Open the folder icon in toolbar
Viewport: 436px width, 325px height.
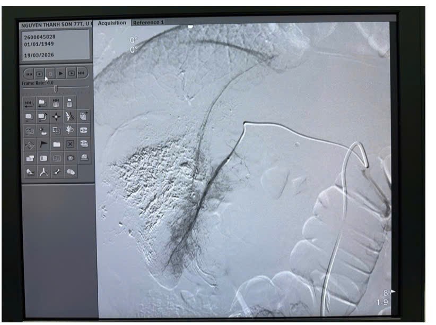click(56, 144)
